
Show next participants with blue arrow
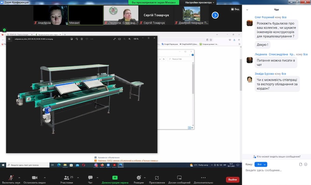pos(215,15)
